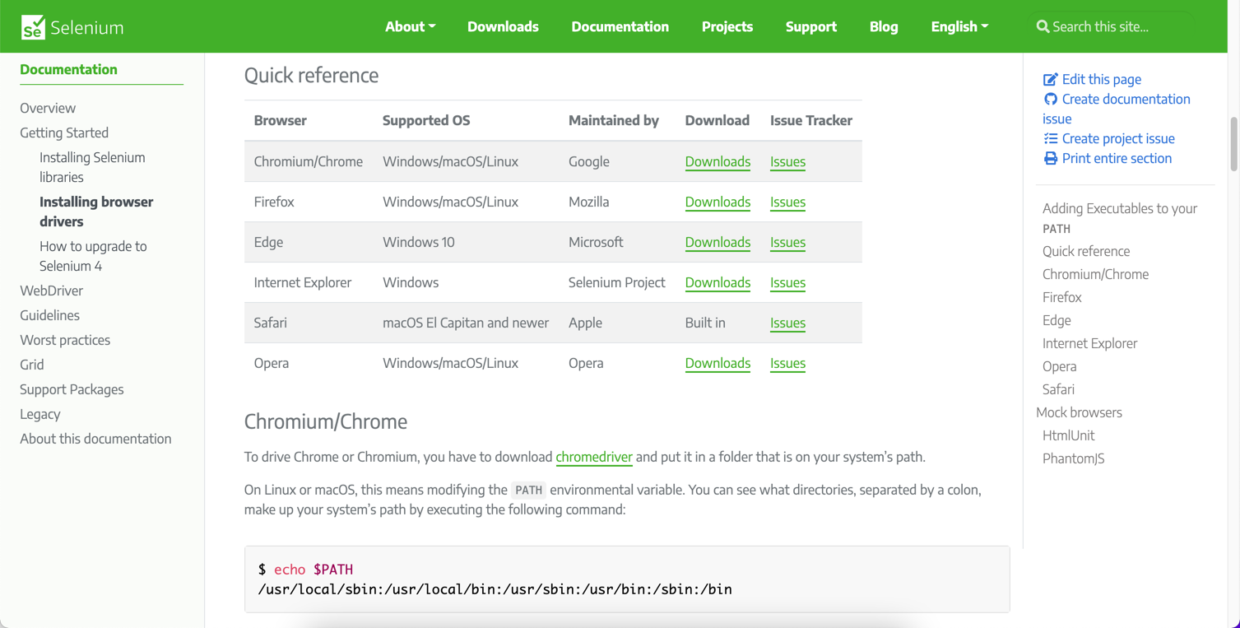Click the Supported OS column header
1240x628 pixels.
[426, 120]
